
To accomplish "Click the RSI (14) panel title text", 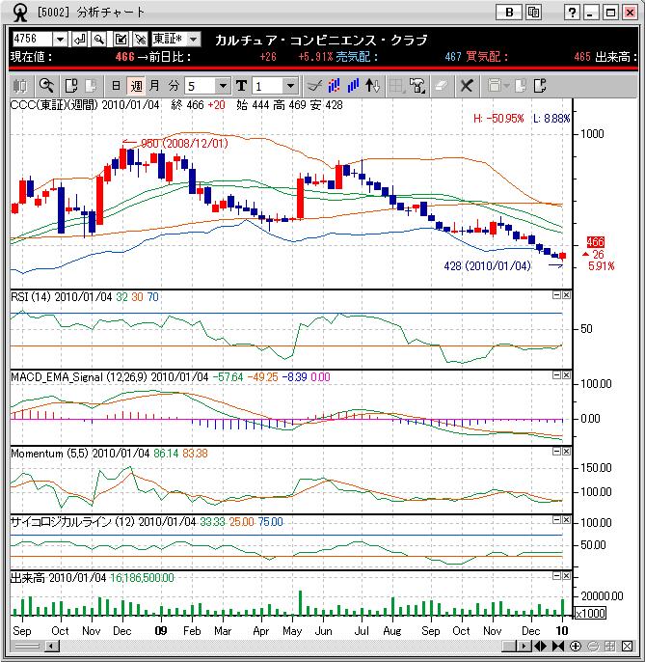I will [31, 297].
